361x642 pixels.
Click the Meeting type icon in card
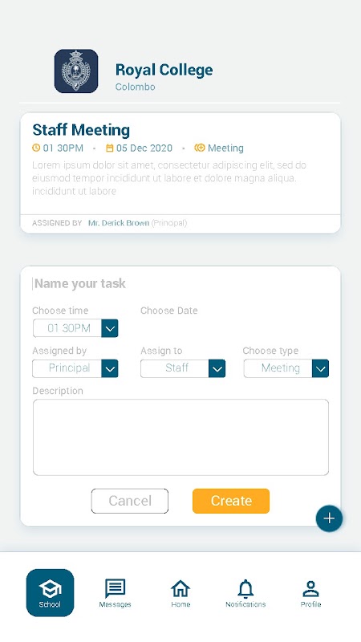tap(200, 148)
